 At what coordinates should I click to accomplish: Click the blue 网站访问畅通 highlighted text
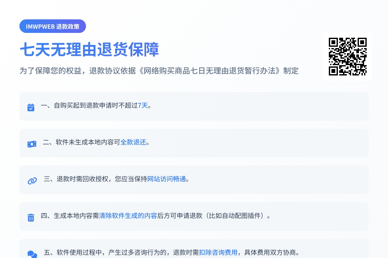click(x=167, y=179)
